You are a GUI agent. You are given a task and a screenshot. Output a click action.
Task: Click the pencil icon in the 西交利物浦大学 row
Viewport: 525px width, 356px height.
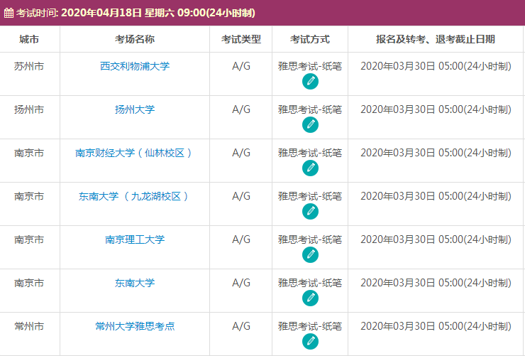click(x=310, y=82)
